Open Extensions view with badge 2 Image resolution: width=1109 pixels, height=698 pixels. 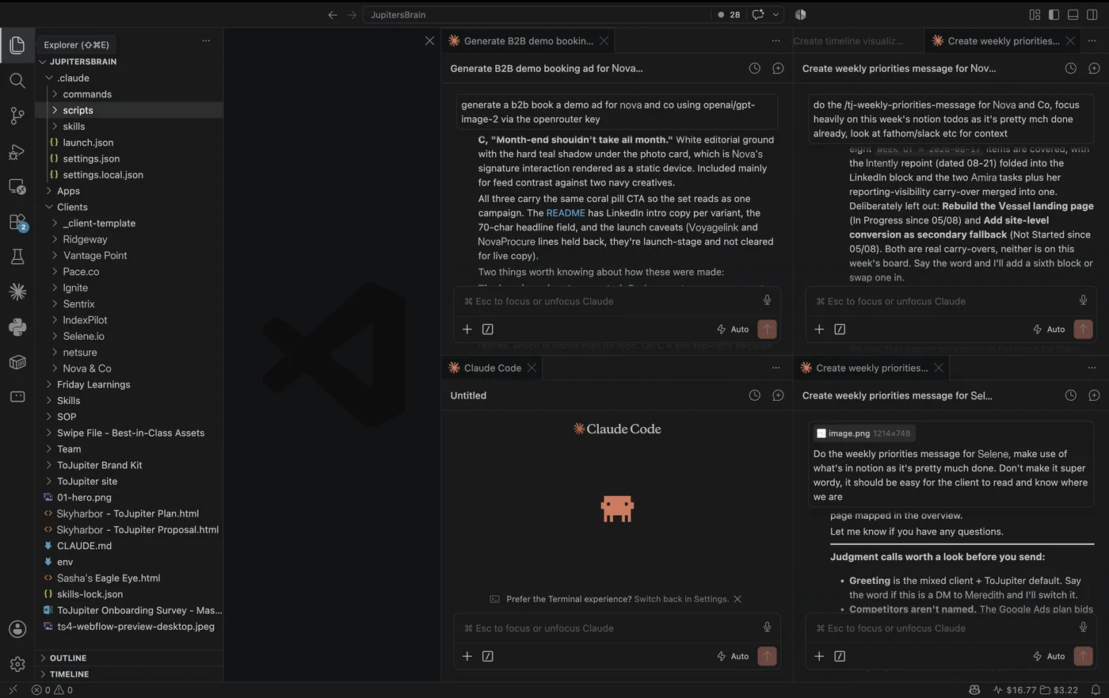point(17,222)
